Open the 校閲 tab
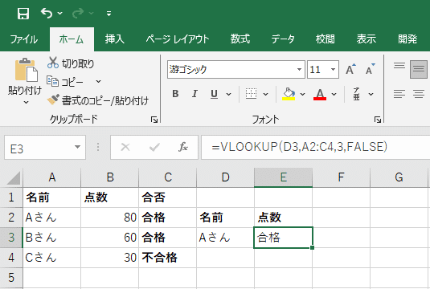The height and width of the screenshot is (289, 430). (x=326, y=39)
